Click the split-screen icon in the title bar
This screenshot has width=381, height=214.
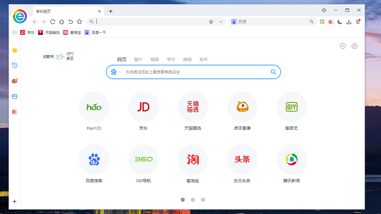tap(324, 10)
